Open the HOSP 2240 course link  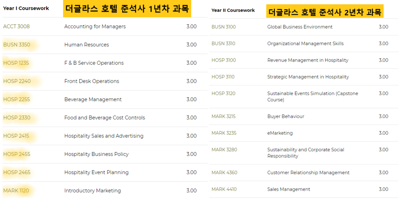[x=17, y=81]
